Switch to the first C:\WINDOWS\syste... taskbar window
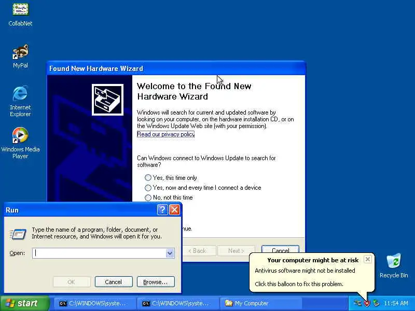The image size is (415, 311). coord(95,303)
